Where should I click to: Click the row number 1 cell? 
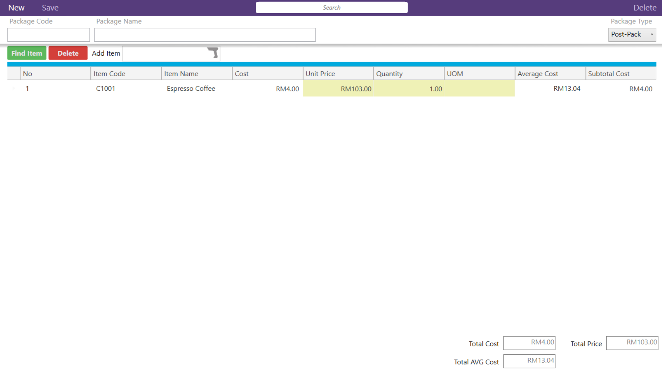56,89
